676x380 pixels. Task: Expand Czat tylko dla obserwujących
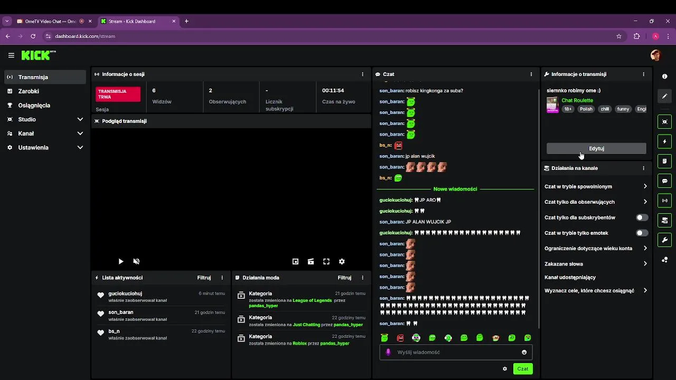click(596, 202)
